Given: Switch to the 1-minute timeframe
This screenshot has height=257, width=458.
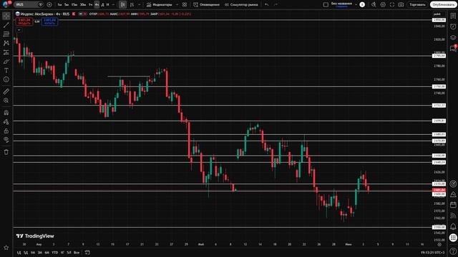Looking at the screenshot, I should (x=59, y=5).
